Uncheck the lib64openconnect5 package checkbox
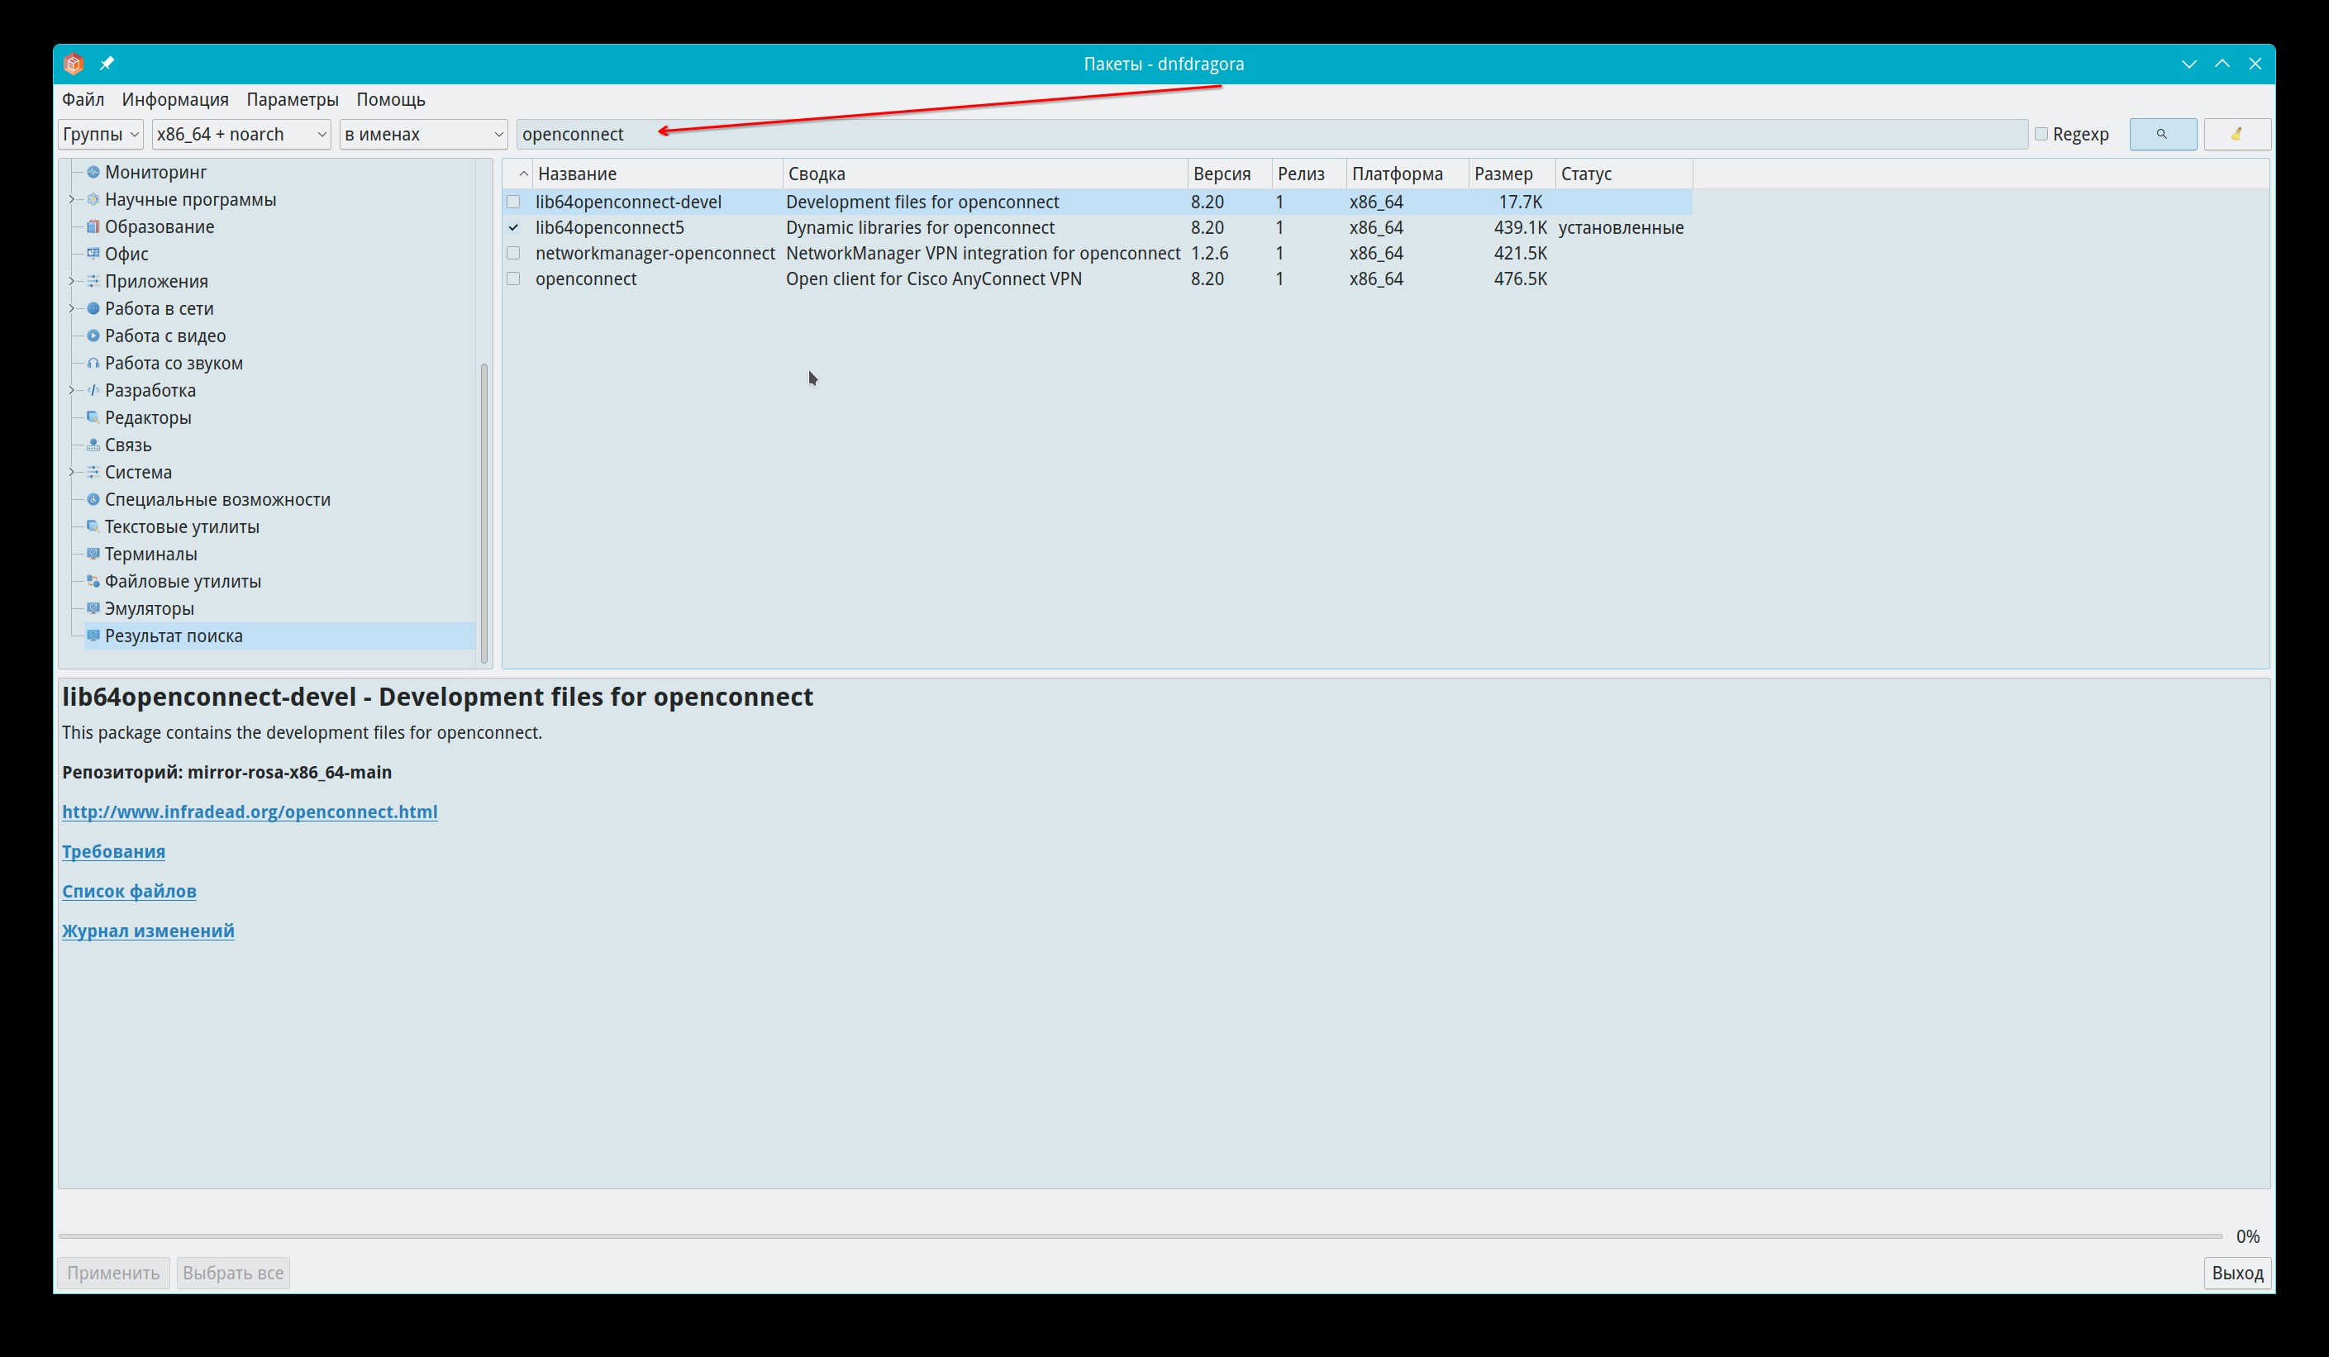 coord(514,227)
